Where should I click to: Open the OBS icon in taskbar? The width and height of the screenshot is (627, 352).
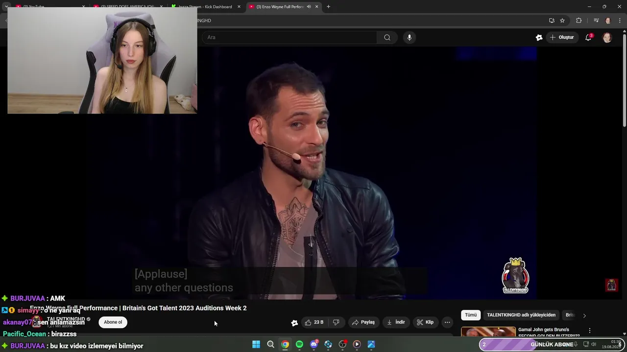[x=342, y=344]
